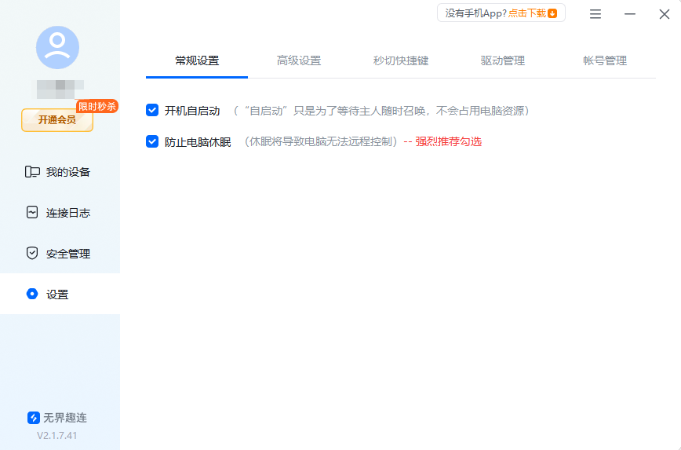The width and height of the screenshot is (681, 450).
Task: Click the 没有手机App? text
Action: pyautogui.click(x=476, y=13)
